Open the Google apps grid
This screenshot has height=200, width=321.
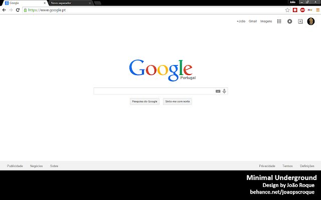point(279,21)
